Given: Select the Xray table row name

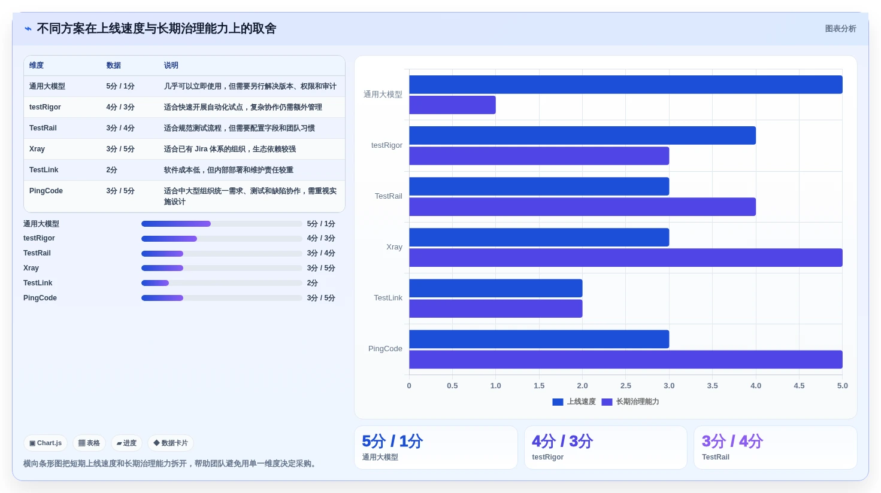Looking at the screenshot, I should (37, 149).
